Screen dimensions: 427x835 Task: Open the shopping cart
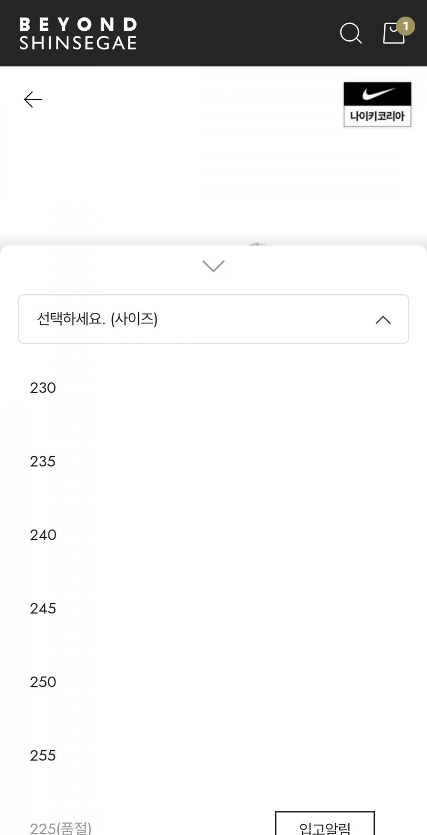[393, 35]
